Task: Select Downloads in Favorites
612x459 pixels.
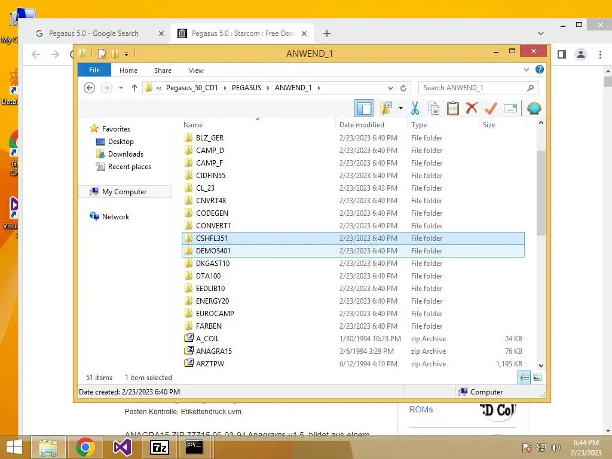Action: pyautogui.click(x=126, y=154)
